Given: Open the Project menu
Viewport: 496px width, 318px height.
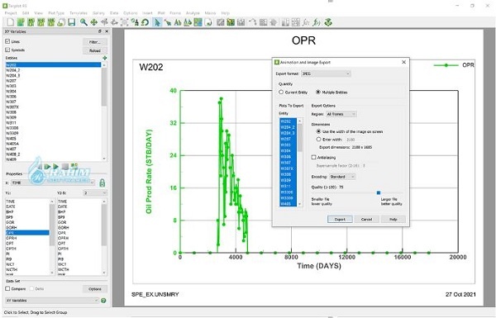Looking at the screenshot, I should click(11, 13).
